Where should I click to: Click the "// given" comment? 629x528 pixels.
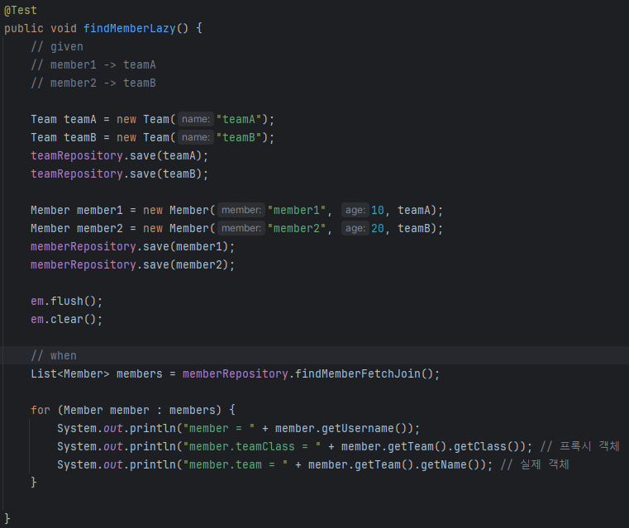coord(57,46)
